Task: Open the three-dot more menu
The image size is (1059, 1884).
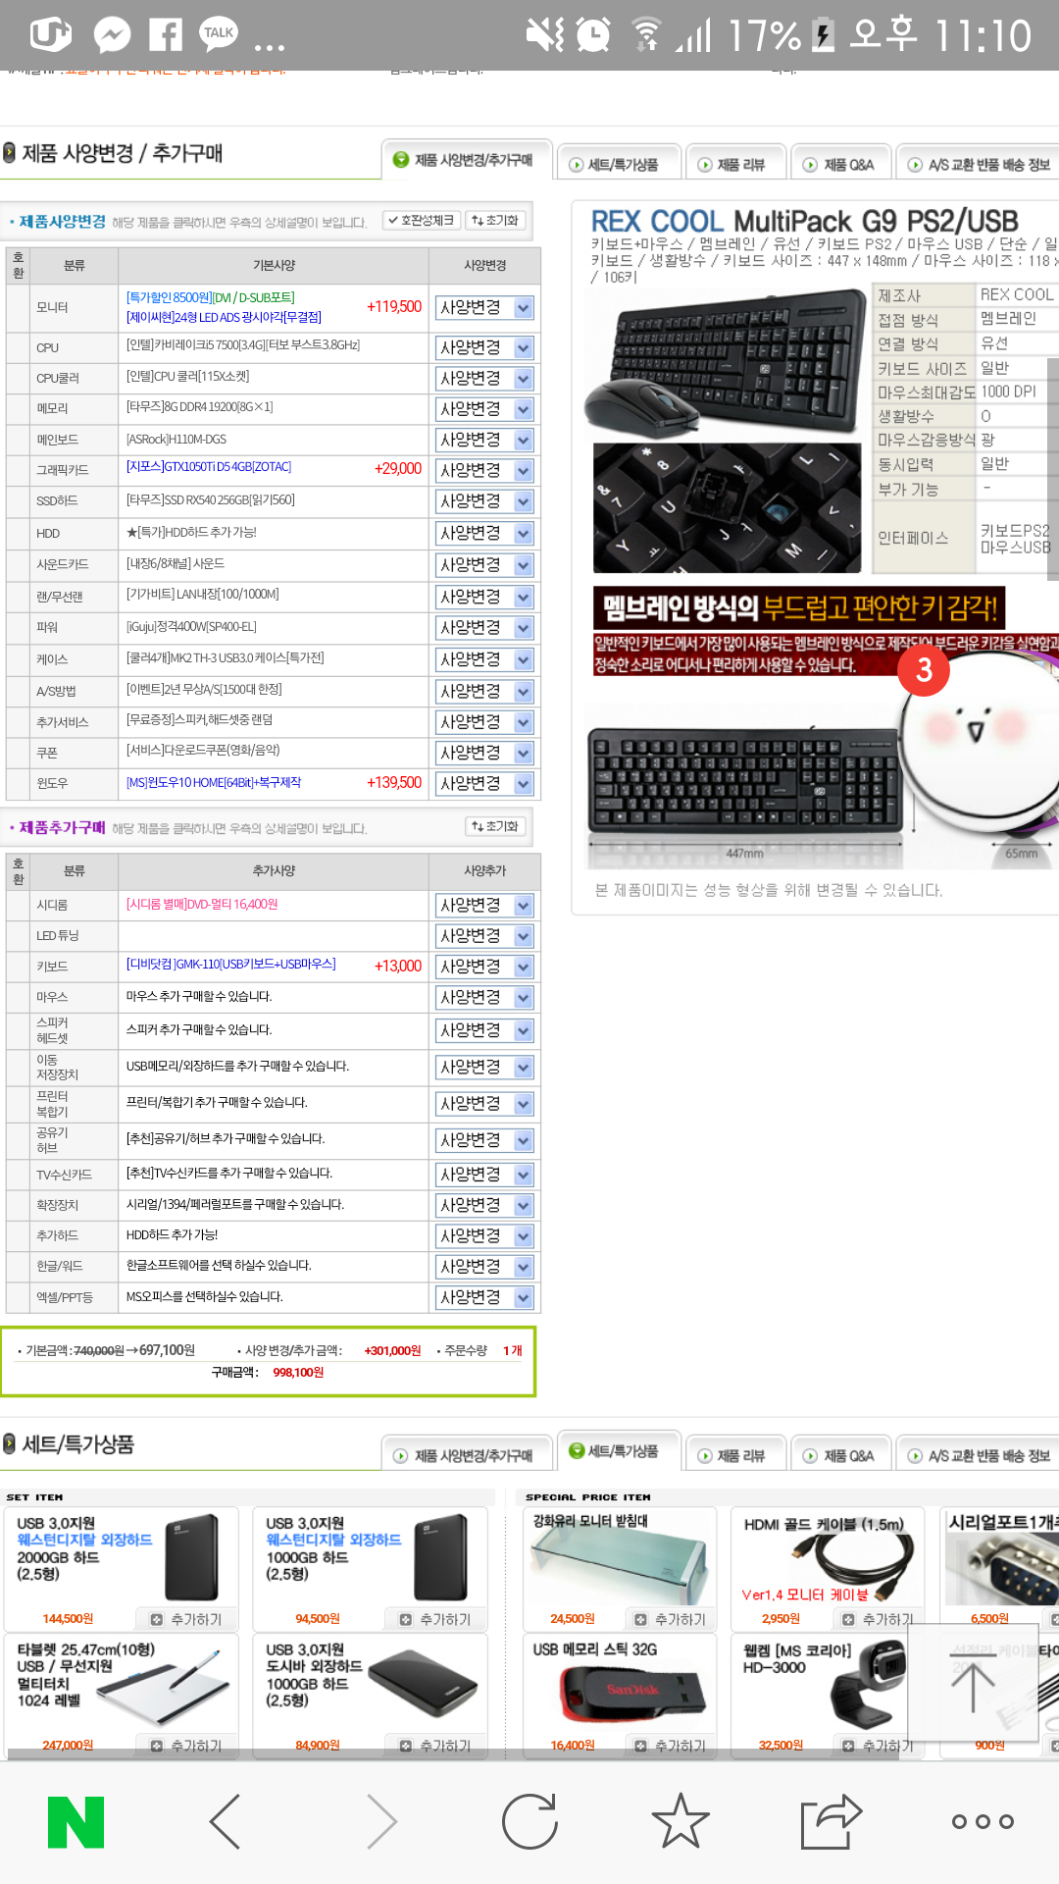Action: point(983,1822)
